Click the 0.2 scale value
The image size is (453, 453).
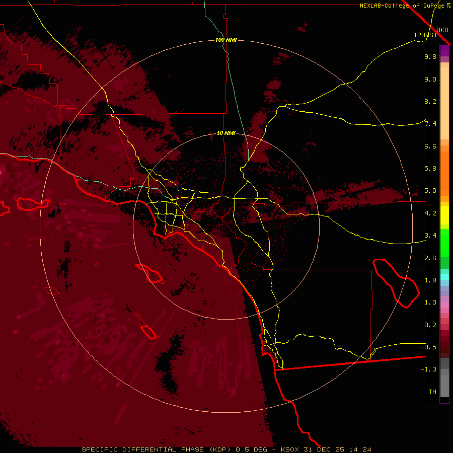pyautogui.click(x=430, y=325)
